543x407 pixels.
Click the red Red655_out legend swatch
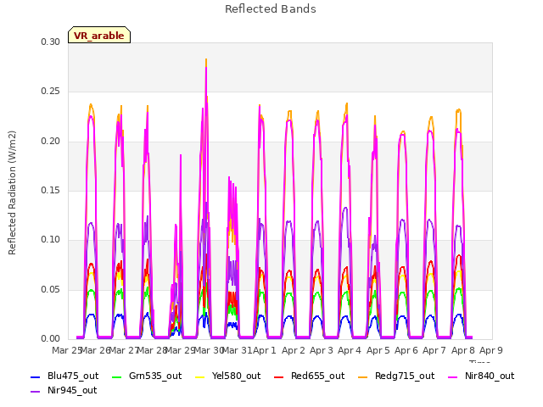(x=279, y=376)
